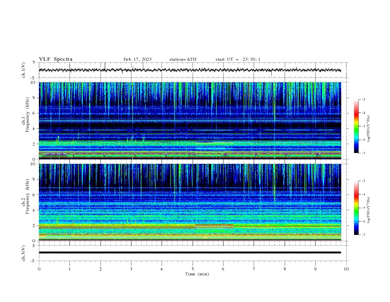Click the ch.2 "Frequency (kHz)" axis label
390x302 pixels.
27,196
